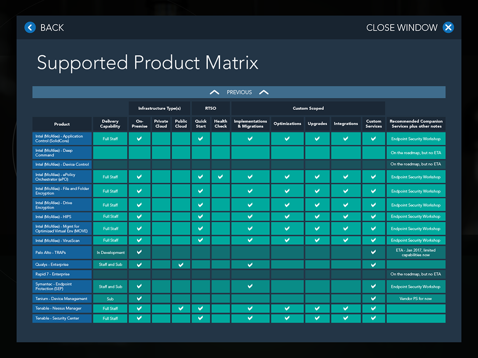
Task: Click Custom Services checkmark for Qualys Enterprise
Action: pyautogui.click(x=373, y=265)
